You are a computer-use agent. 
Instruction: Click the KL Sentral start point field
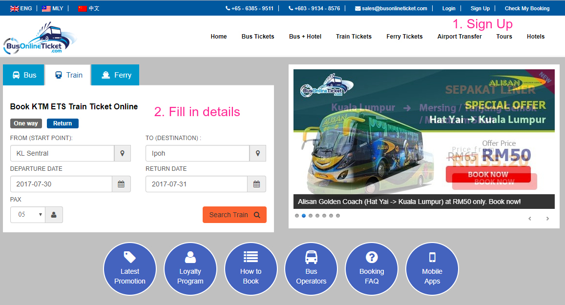pos(62,153)
